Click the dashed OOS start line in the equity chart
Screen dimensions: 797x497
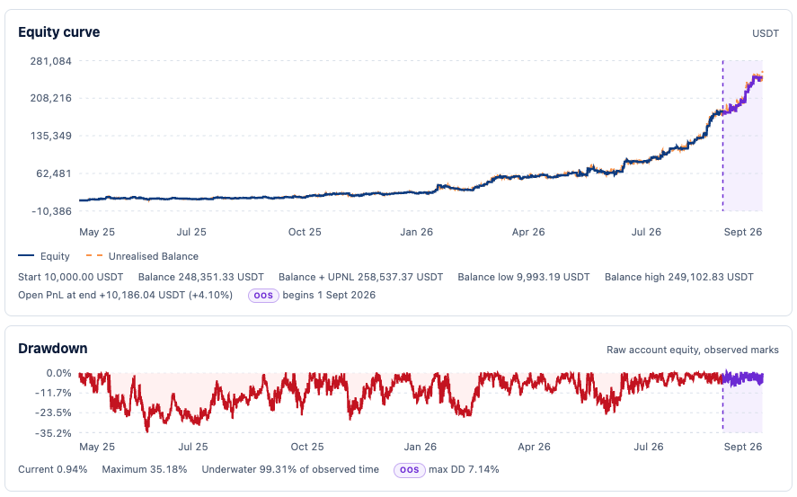point(722,136)
